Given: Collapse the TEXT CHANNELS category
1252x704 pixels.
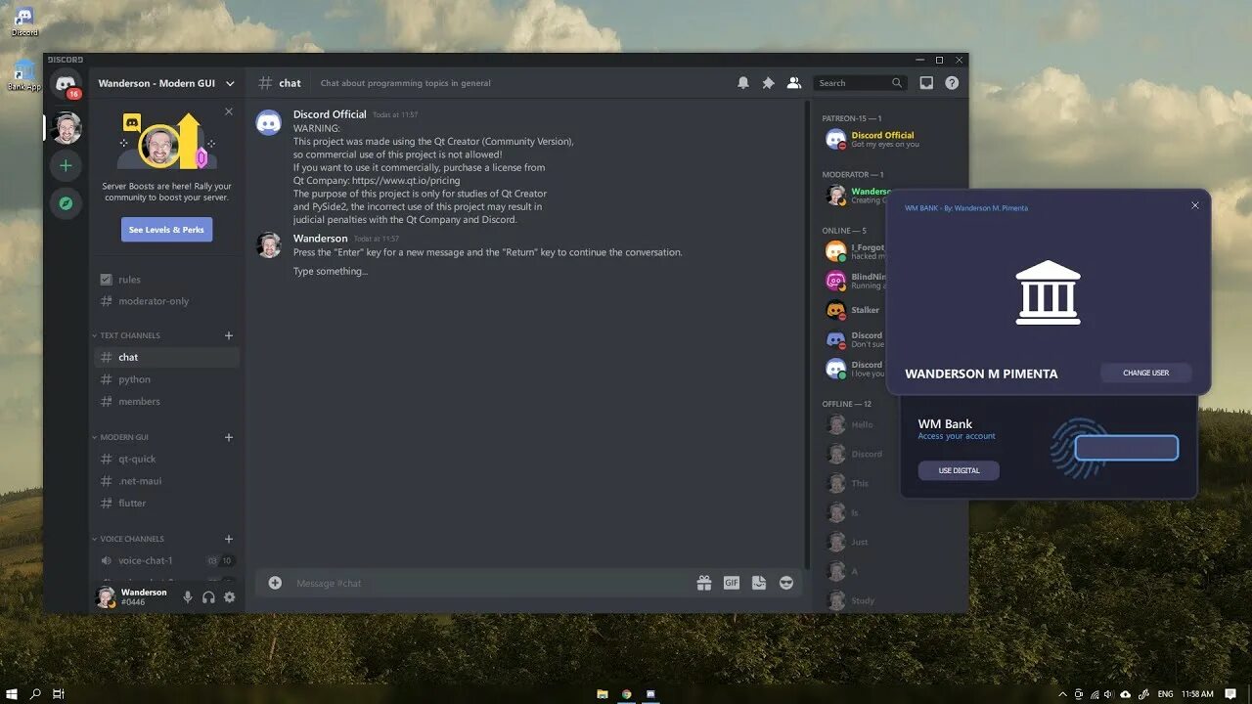Looking at the screenshot, I should 129,335.
